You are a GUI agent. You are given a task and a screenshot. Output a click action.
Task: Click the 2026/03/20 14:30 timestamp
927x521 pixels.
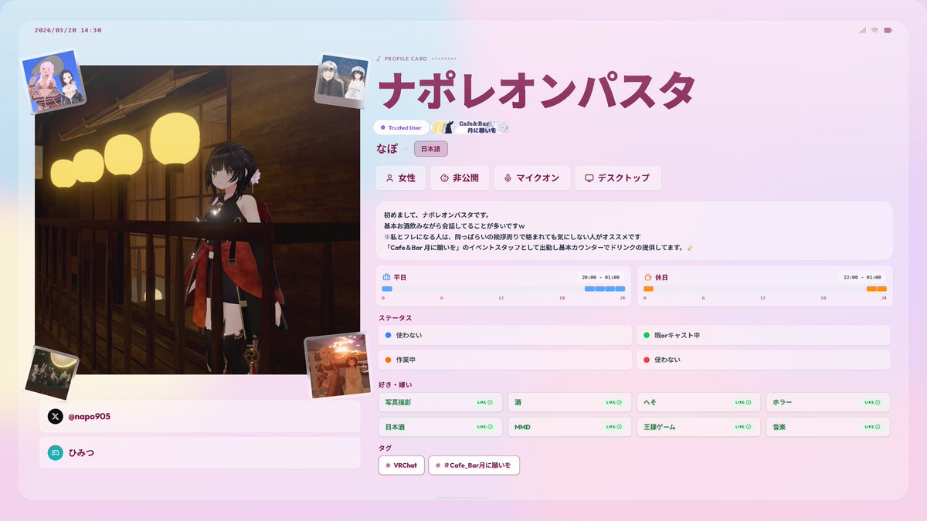click(x=68, y=30)
